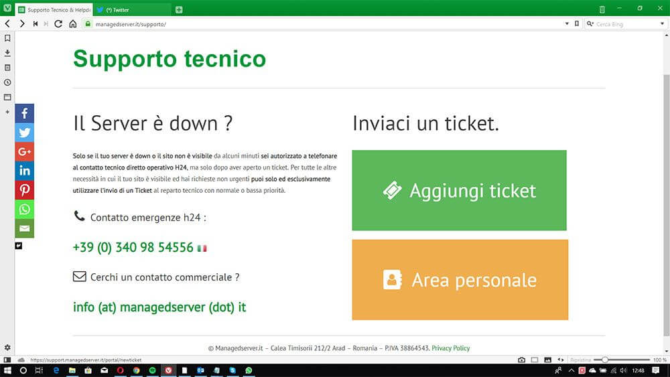
Task: Click the Supporto tecnico heading
Action: (170, 58)
